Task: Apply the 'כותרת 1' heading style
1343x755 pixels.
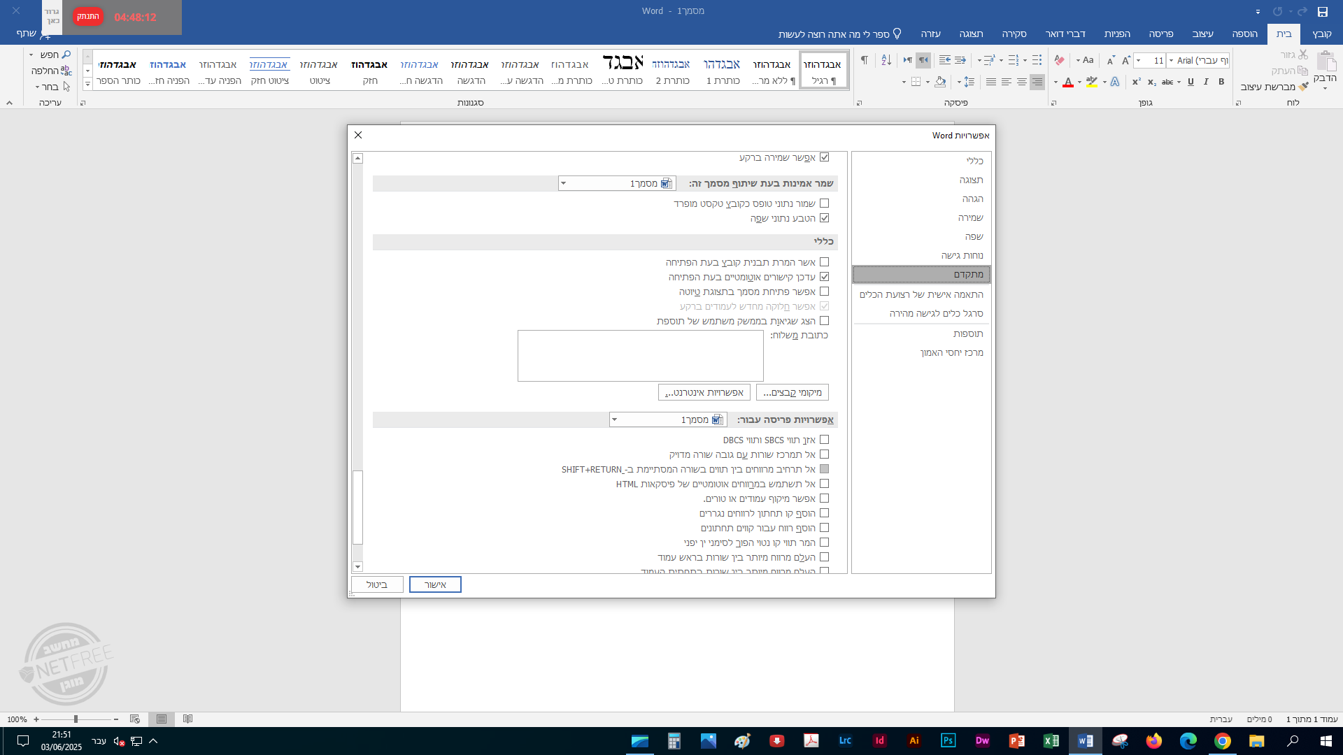Action: 722,70
